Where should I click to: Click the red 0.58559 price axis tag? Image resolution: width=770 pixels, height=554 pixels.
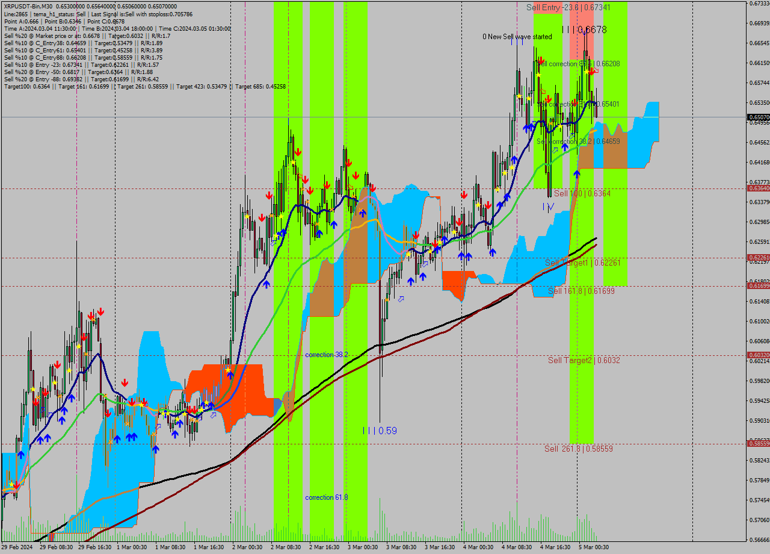point(759,443)
